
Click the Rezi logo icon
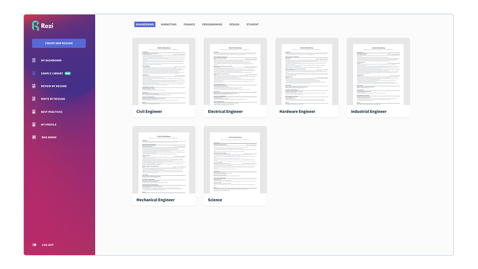[x=35, y=26]
